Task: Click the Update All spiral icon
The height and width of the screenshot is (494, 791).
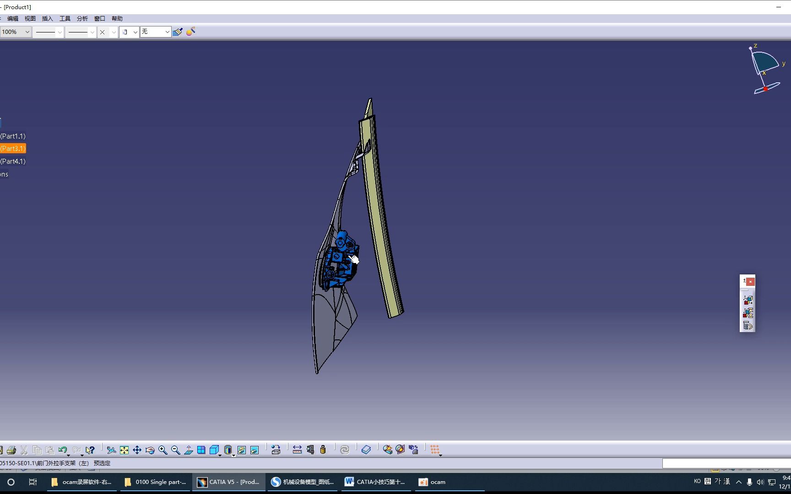Action: point(345,450)
